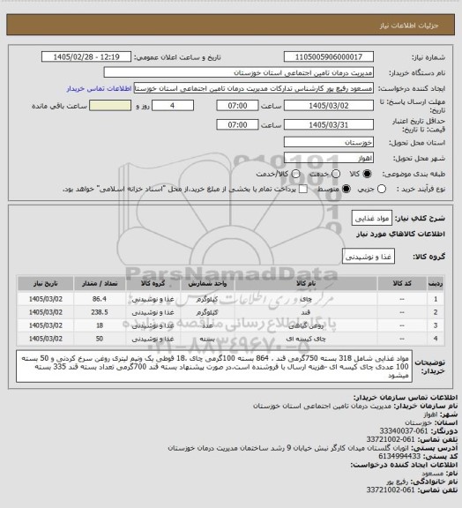
Task: Click the چای item name in row 1
Action: tap(306, 299)
